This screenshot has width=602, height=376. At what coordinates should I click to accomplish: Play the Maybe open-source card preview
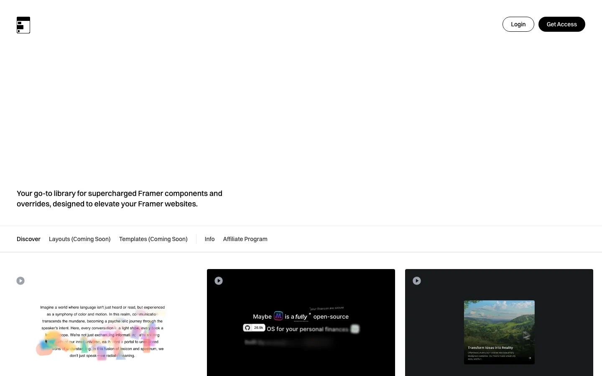click(219, 281)
